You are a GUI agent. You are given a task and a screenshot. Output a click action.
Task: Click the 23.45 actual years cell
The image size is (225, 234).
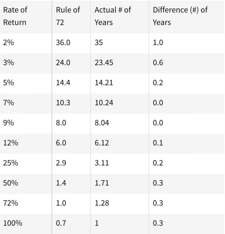[x=104, y=62]
